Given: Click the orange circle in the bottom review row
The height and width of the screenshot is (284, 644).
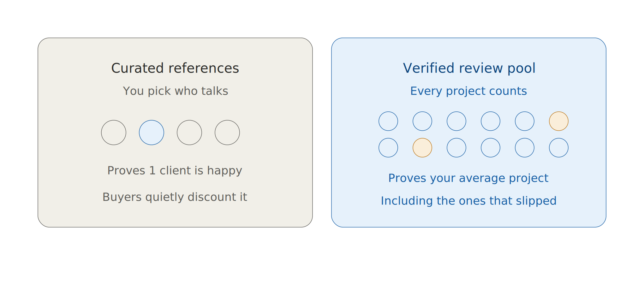Looking at the screenshot, I should [422, 148].
